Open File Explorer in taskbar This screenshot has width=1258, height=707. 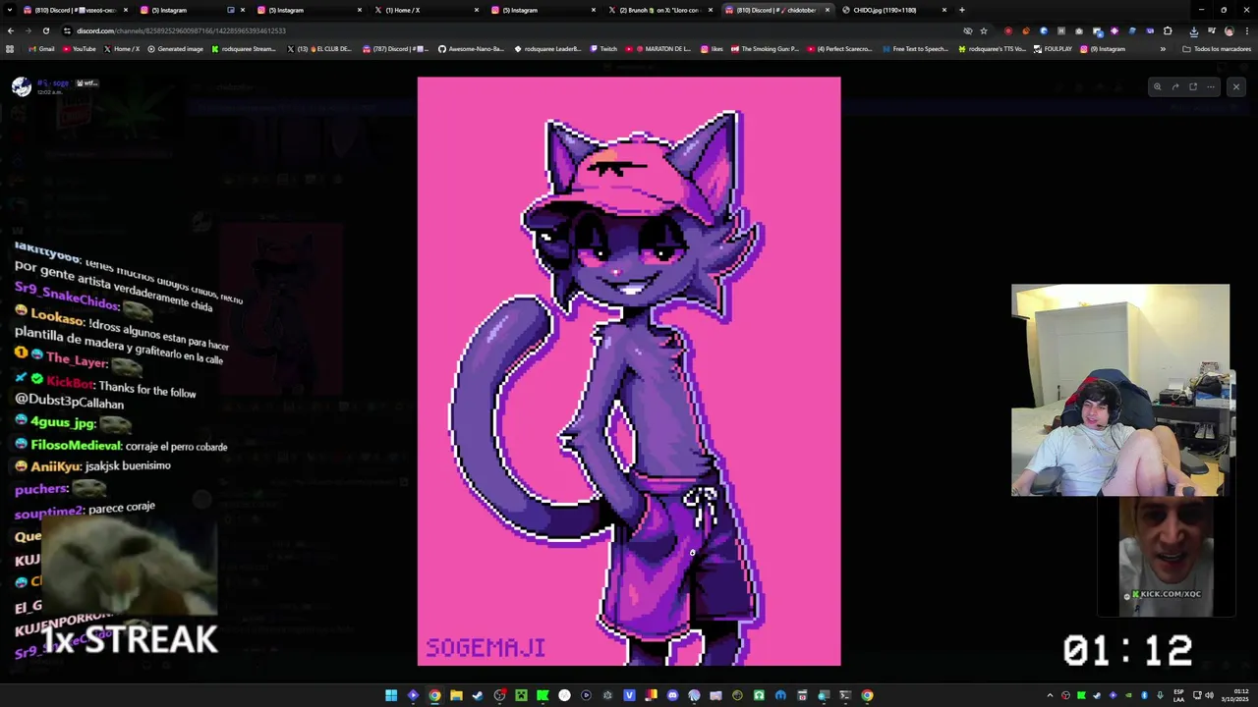coord(456,695)
